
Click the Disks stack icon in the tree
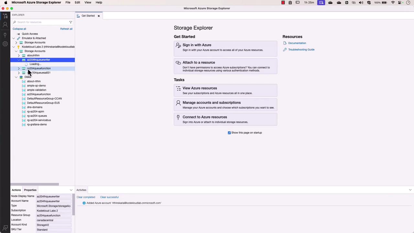click(21, 77)
